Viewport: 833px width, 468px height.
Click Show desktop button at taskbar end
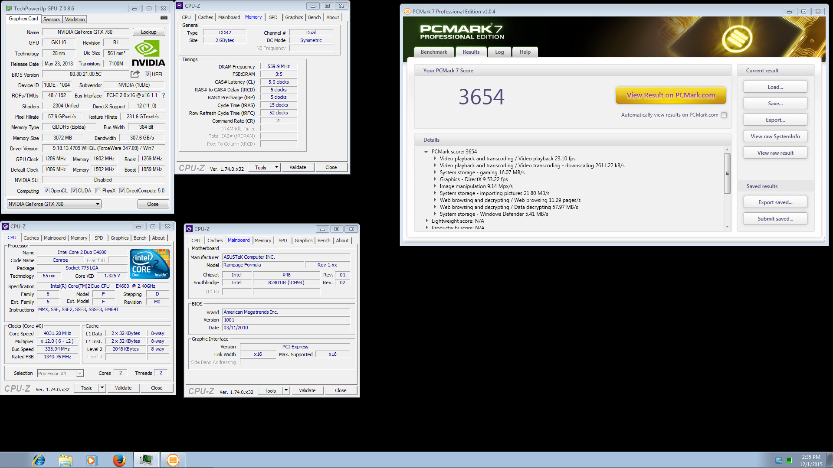pyautogui.click(x=830, y=460)
